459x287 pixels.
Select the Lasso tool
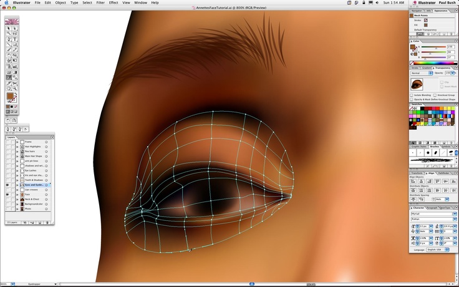(x=15, y=34)
